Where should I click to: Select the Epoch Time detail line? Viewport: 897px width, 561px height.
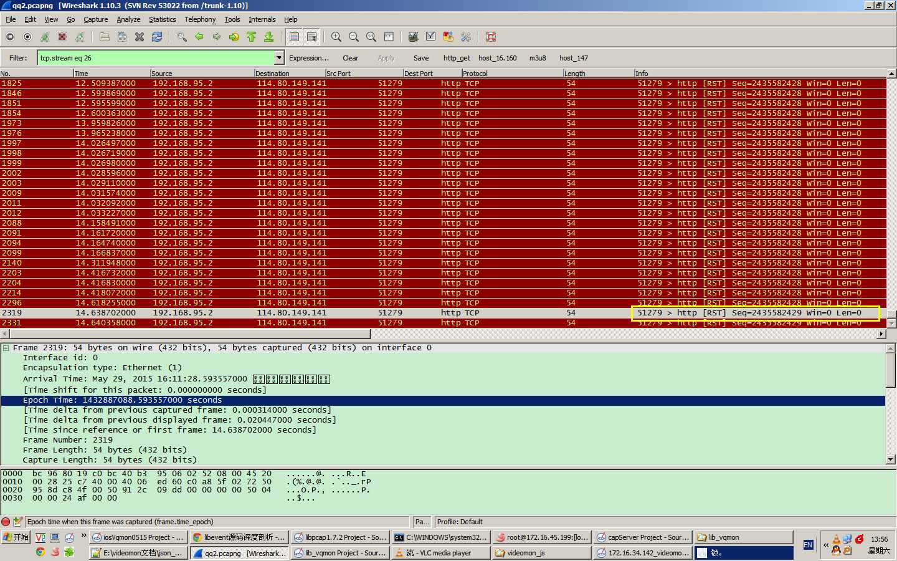point(443,400)
